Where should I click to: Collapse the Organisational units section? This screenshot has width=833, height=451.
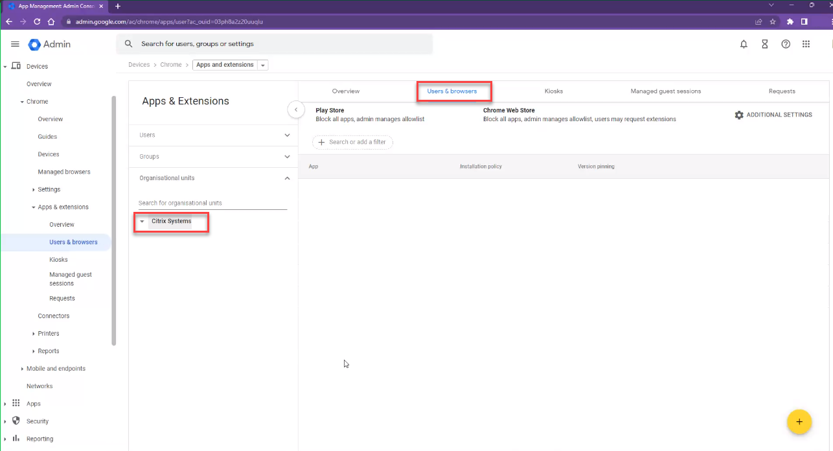click(287, 178)
